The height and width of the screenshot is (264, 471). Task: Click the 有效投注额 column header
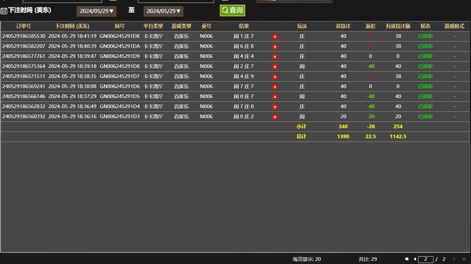click(x=398, y=26)
